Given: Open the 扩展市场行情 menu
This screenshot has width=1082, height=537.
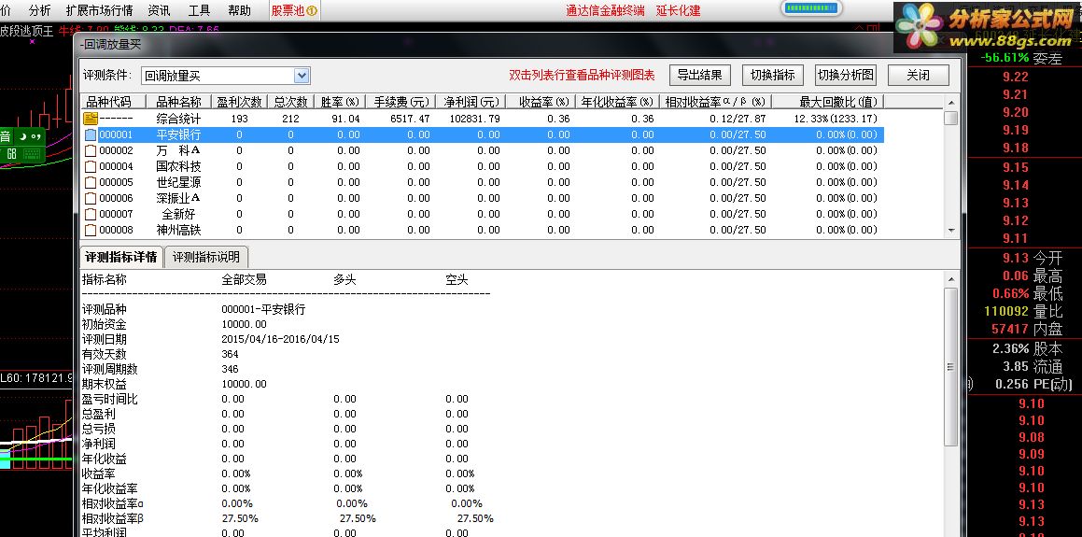Looking at the screenshot, I should (x=99, y=10).
